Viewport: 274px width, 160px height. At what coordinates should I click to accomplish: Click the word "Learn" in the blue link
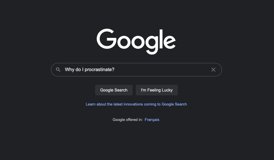tap(90, 104)
